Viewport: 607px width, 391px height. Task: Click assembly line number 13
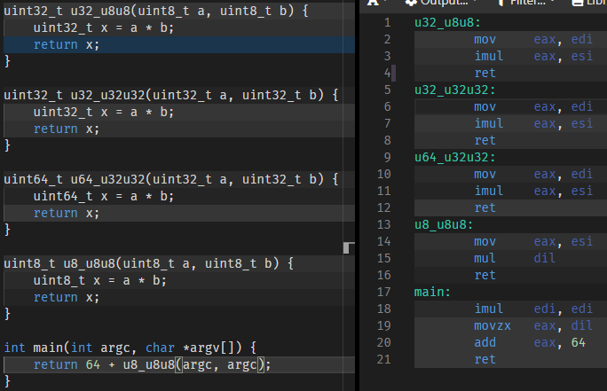383,224
